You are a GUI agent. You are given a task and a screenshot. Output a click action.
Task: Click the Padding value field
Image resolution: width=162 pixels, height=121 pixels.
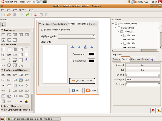tap(142, 75)
